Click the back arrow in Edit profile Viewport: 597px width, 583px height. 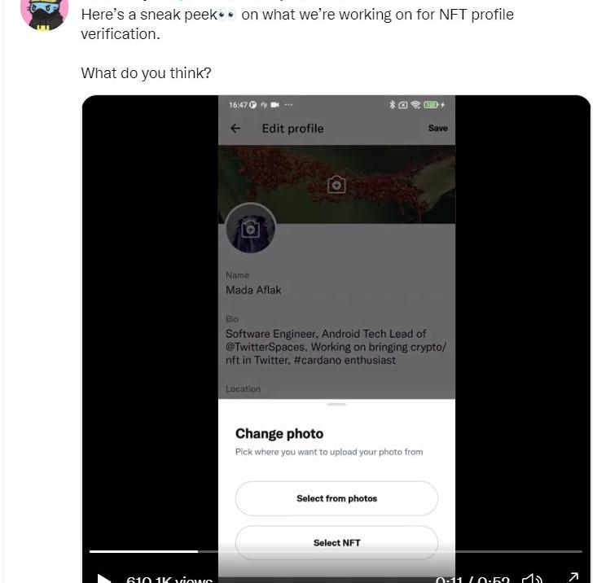[235, 129]
